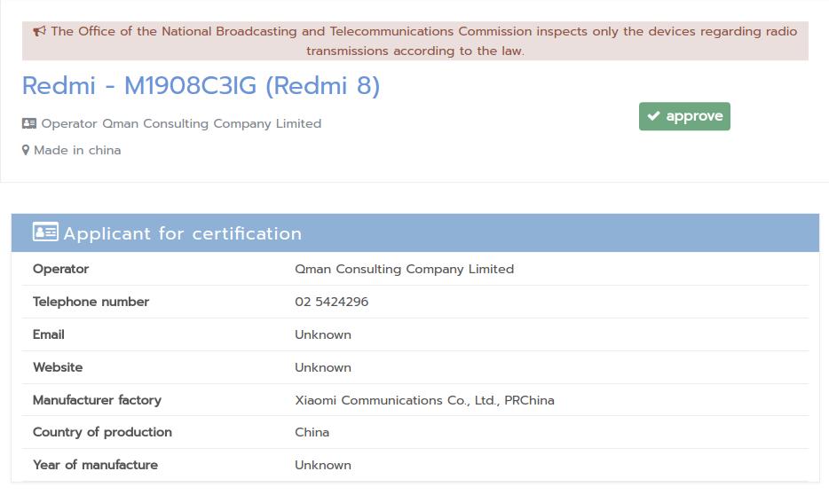
Task: Click the Year of manufacture Unknown value
Action: coord(323,465)
